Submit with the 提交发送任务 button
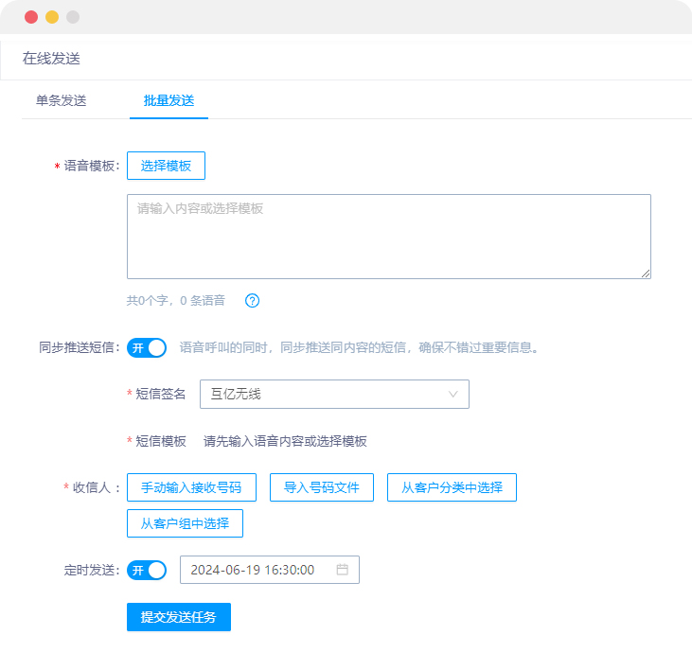Viewport: 692px width, 653px height. tap(179, 617)
